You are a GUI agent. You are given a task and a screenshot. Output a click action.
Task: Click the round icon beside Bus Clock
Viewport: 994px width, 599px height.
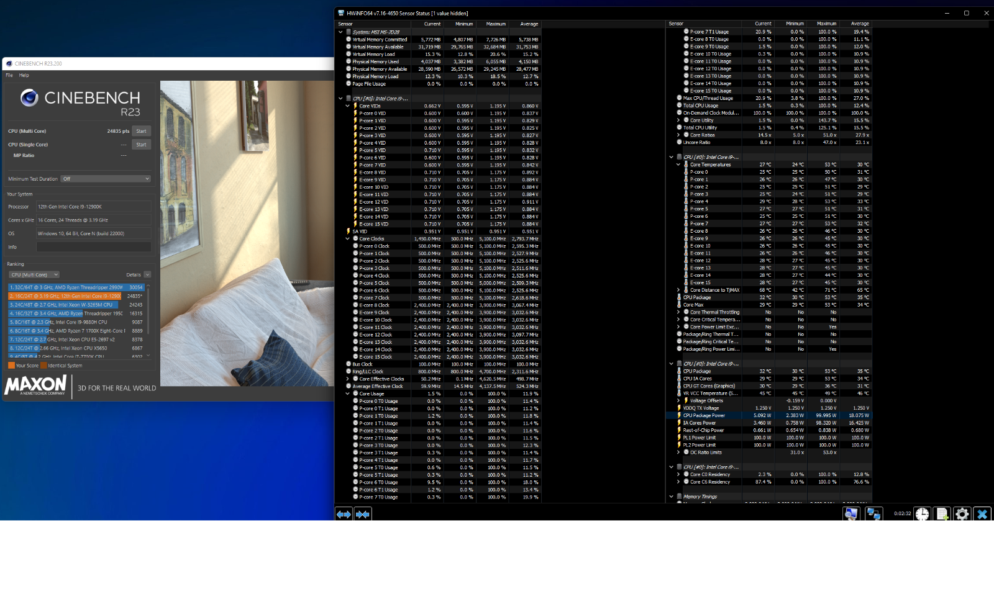[x=349, y=364]
